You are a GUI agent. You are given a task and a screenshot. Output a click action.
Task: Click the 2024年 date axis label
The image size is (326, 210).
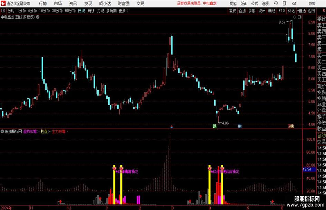point(7,208)
